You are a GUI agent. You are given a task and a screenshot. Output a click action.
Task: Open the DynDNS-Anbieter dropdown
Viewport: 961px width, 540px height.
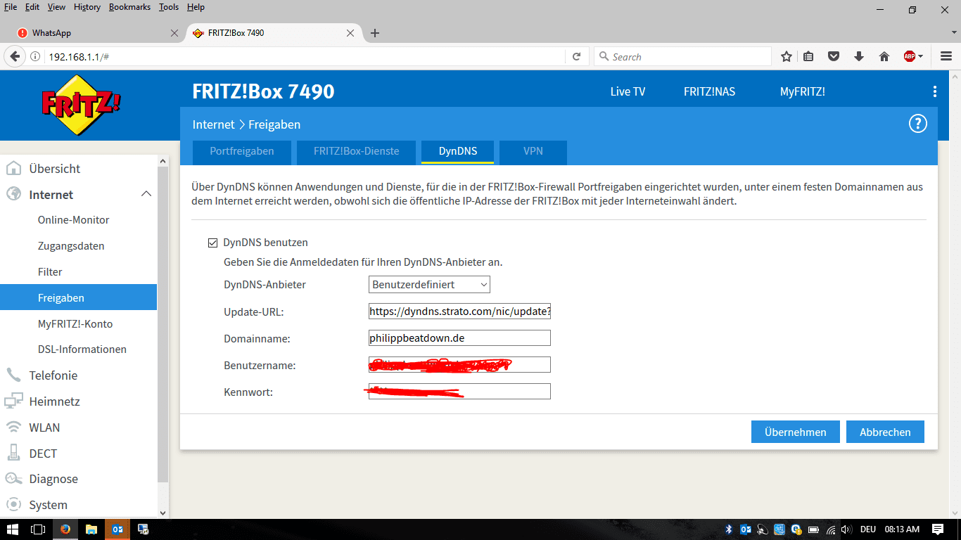429,285
